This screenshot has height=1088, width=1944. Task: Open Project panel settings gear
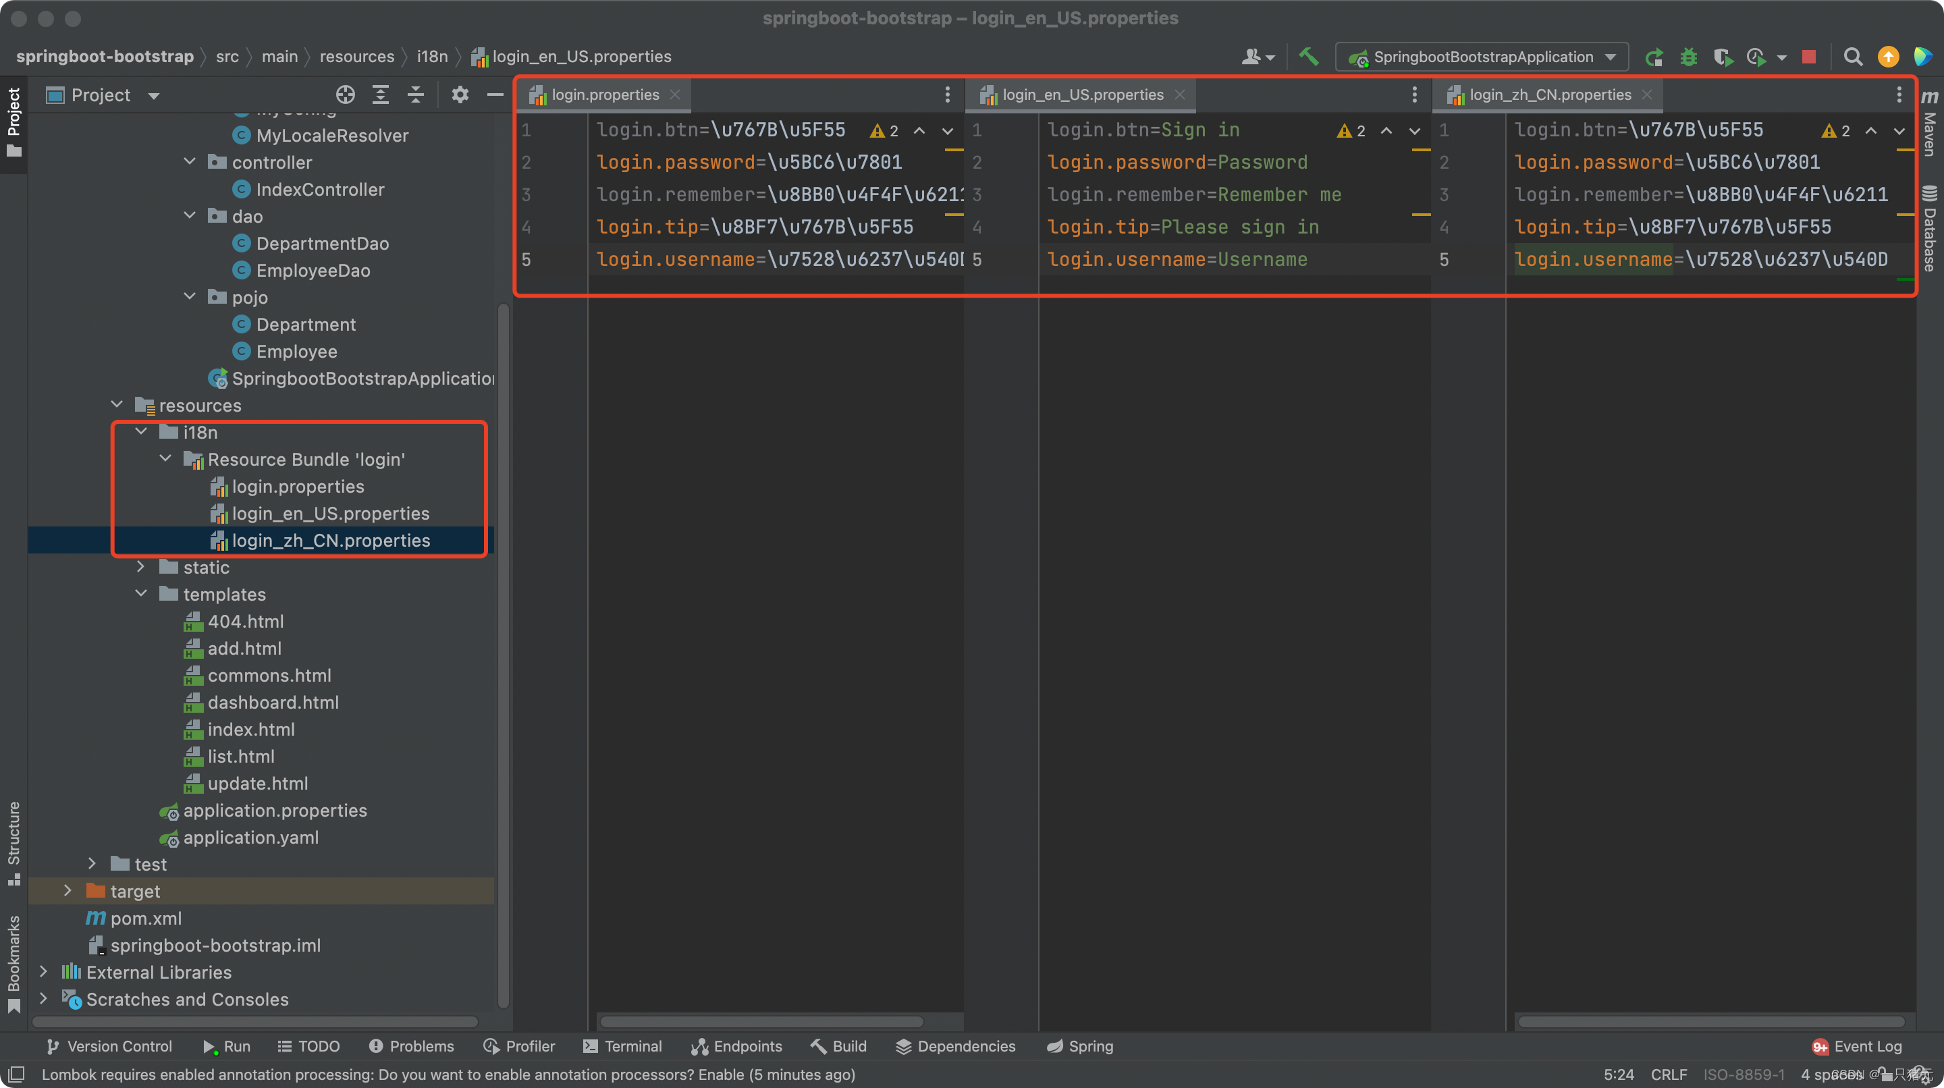click(x=460, y=94)
